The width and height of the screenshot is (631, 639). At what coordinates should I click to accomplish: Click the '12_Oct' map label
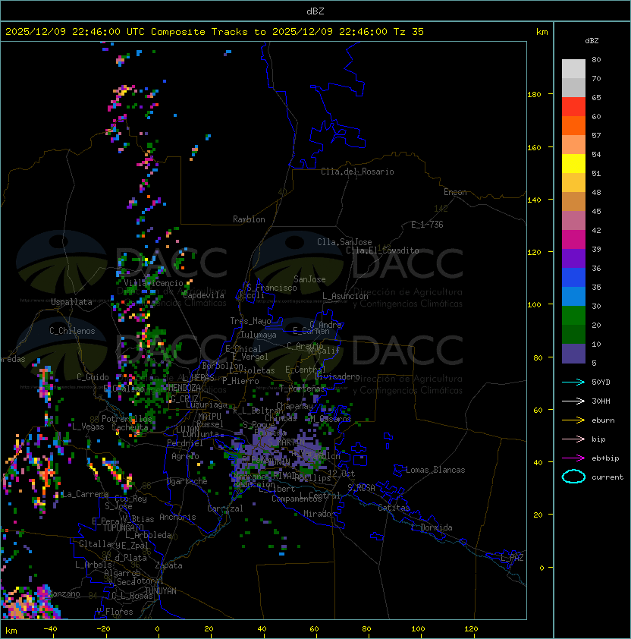tap(341, 474)
